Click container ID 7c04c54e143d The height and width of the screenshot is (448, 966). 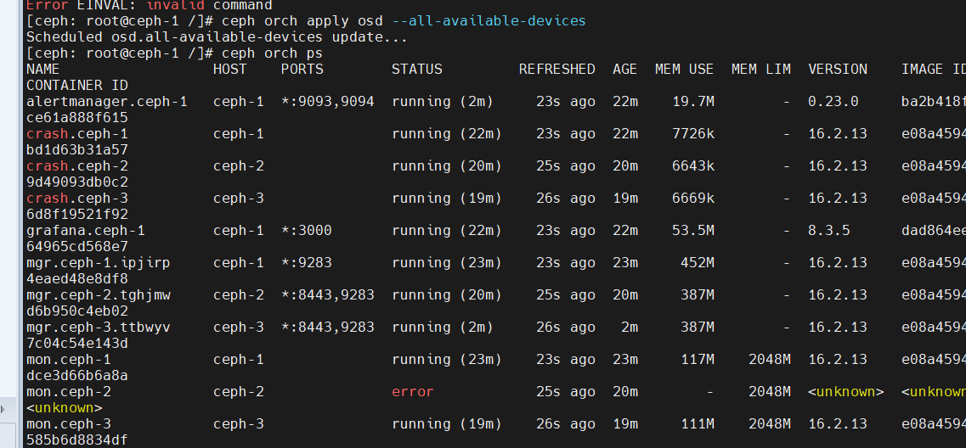pyautogui.click(x=77, y=344)
